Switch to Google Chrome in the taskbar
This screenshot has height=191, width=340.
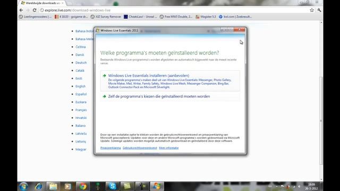click(83, 186)
